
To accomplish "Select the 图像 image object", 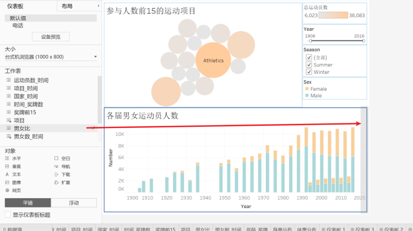I will (x=13, y=182).
